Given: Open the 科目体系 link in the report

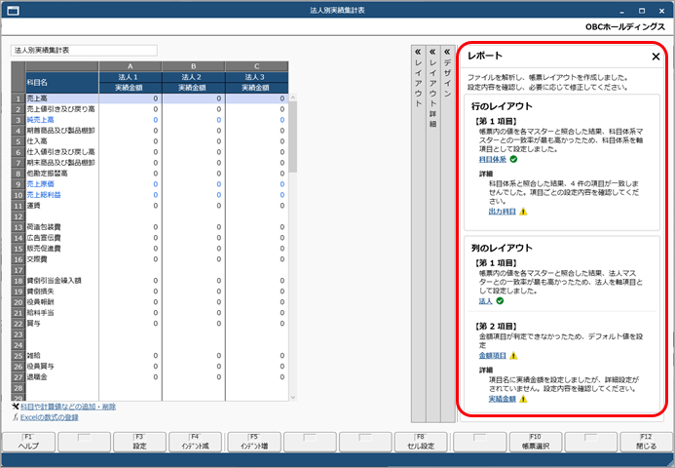Looking at the screenshot, I should tap(493, 160).
